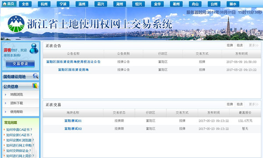Click the 常见问题 heading
The height and width of the screenshot is (158, 263).
[x=11, y=122]
